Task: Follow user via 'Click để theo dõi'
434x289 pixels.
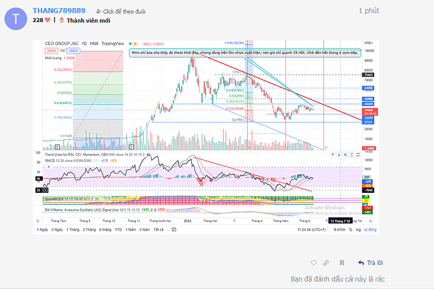Action: pyautogui.click(x=120, y=11)
